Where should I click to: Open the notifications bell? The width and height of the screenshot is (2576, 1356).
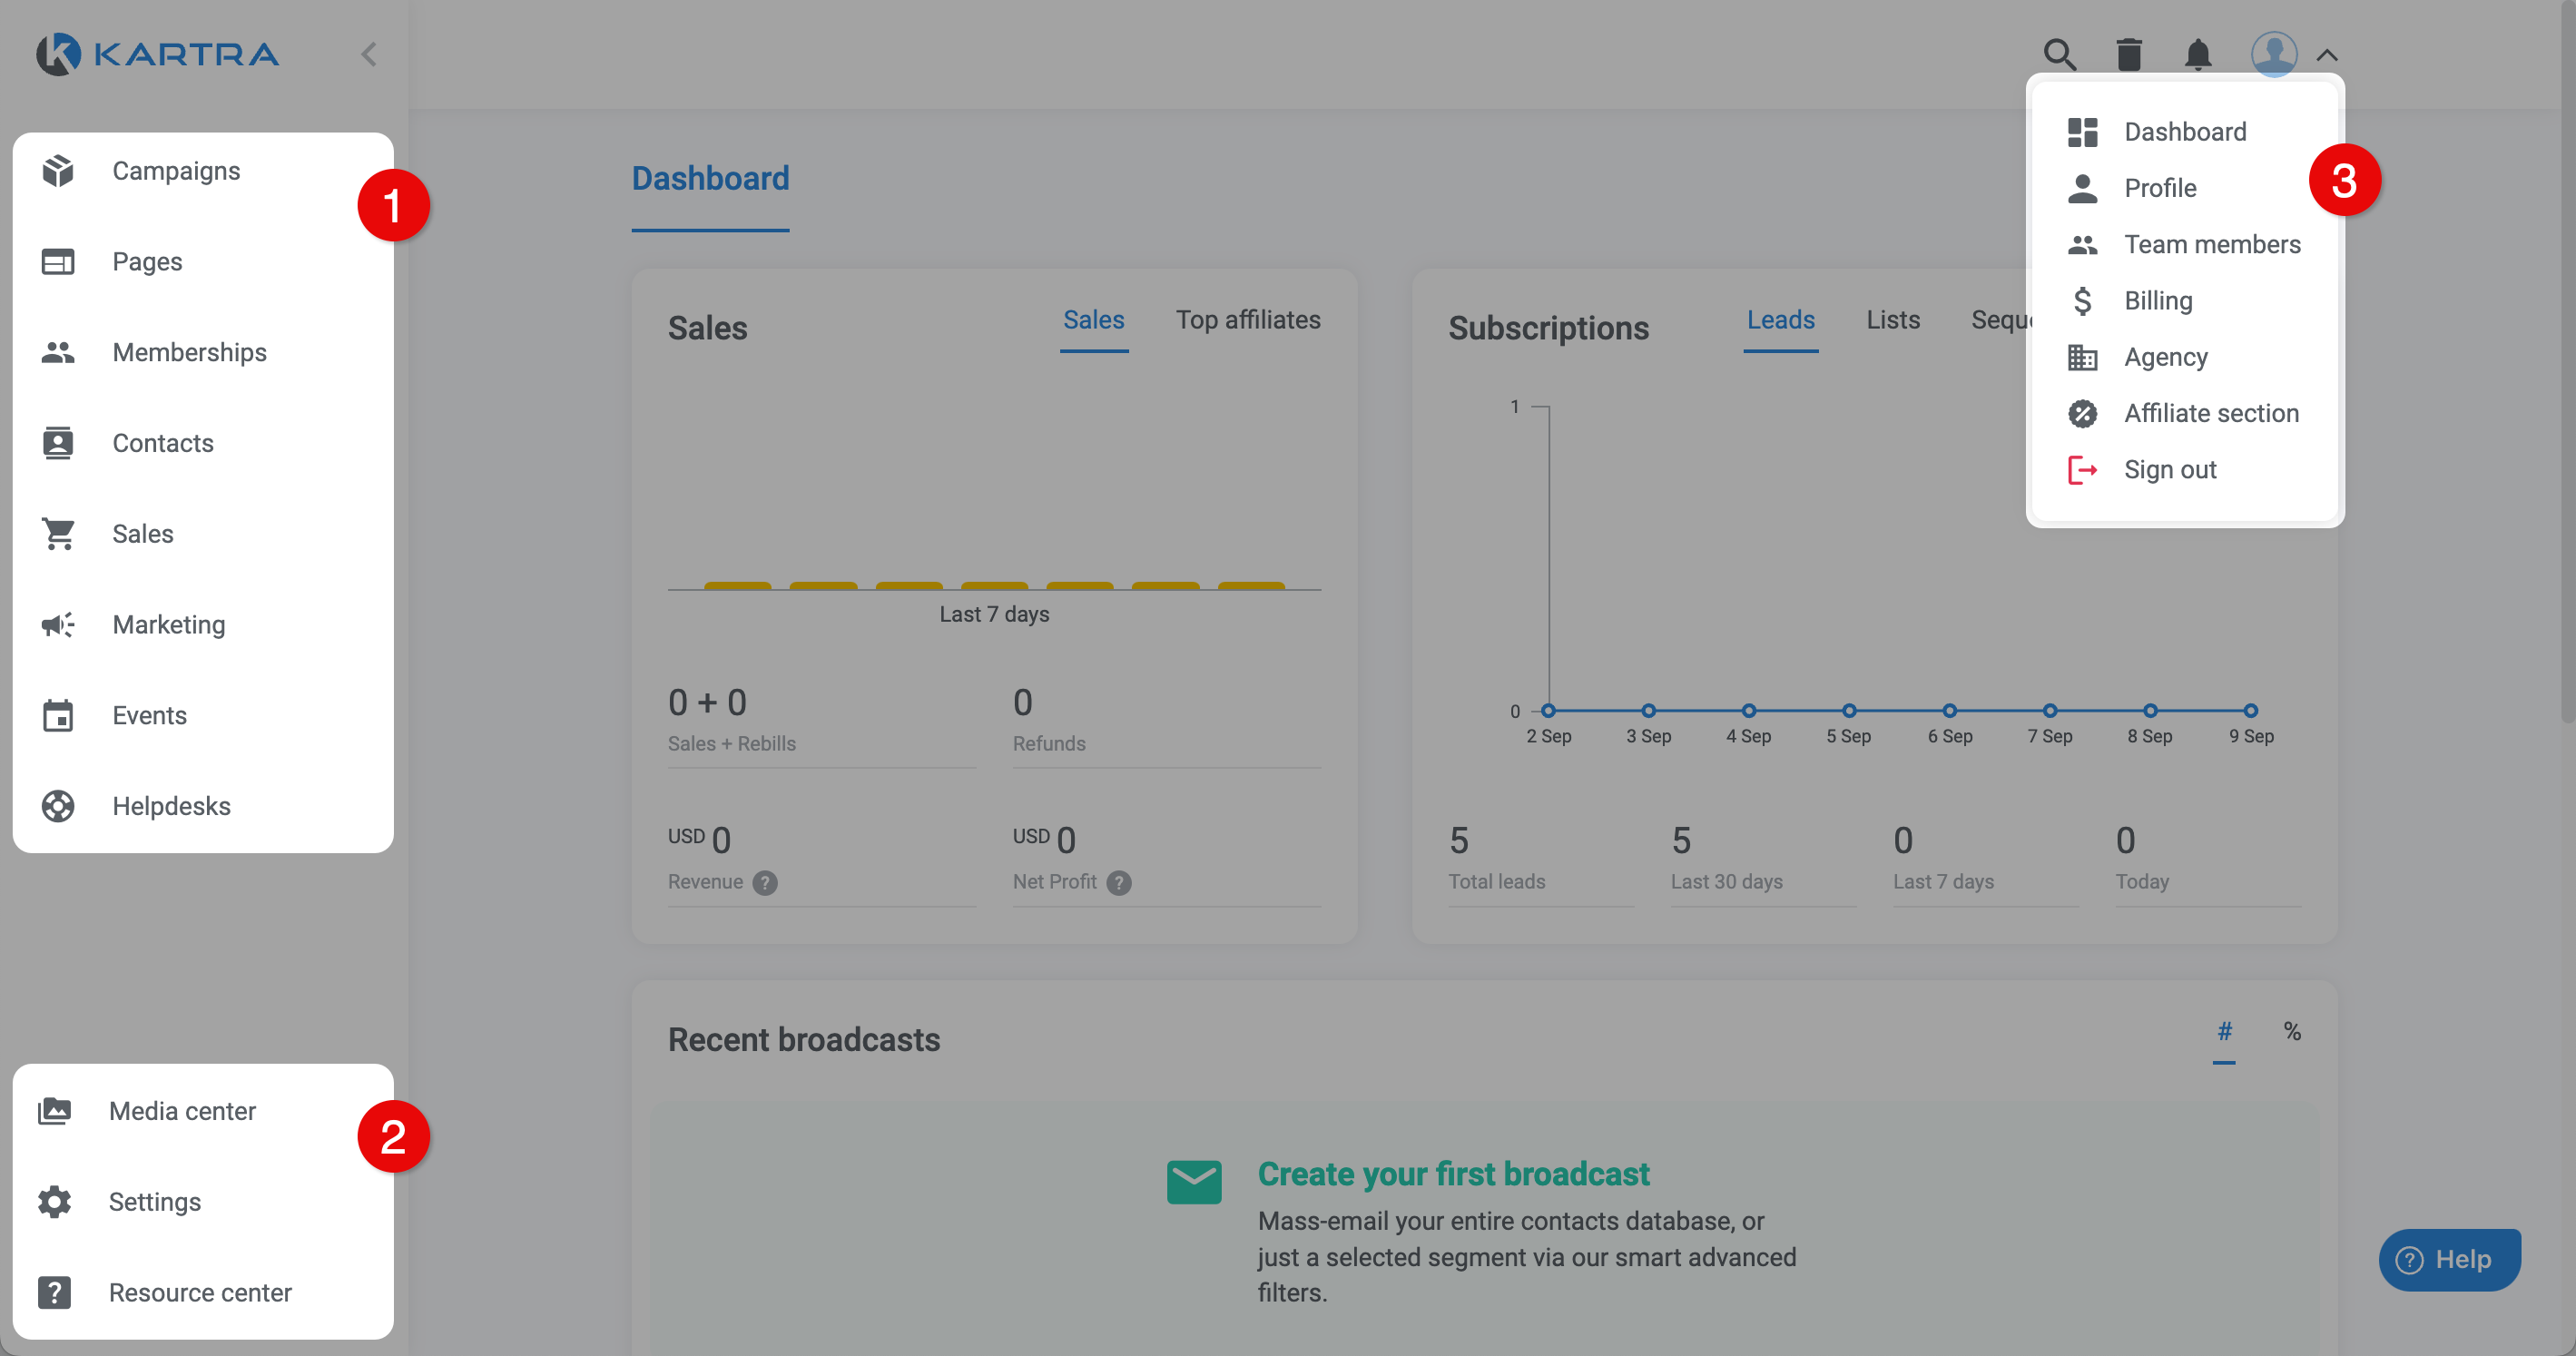(2197, 54)
